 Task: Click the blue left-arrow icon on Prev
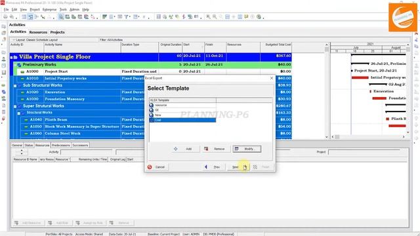205,167
